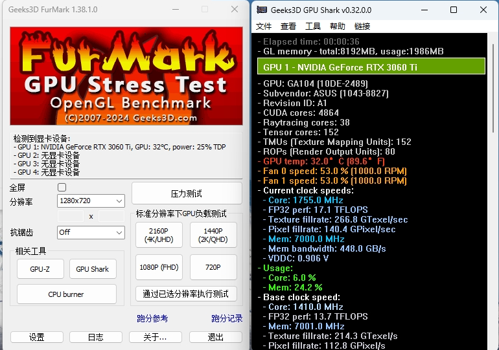The image size is (499, 350).
Task: Open the 设置 settings button
Action: coord(37,337)
